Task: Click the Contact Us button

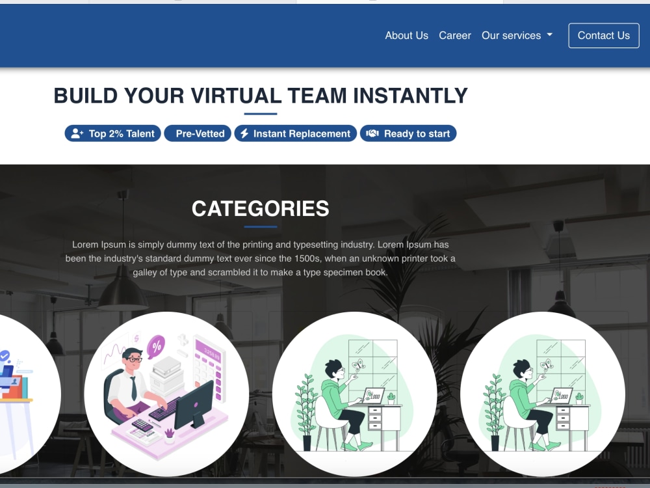Action: coord(604,36)
